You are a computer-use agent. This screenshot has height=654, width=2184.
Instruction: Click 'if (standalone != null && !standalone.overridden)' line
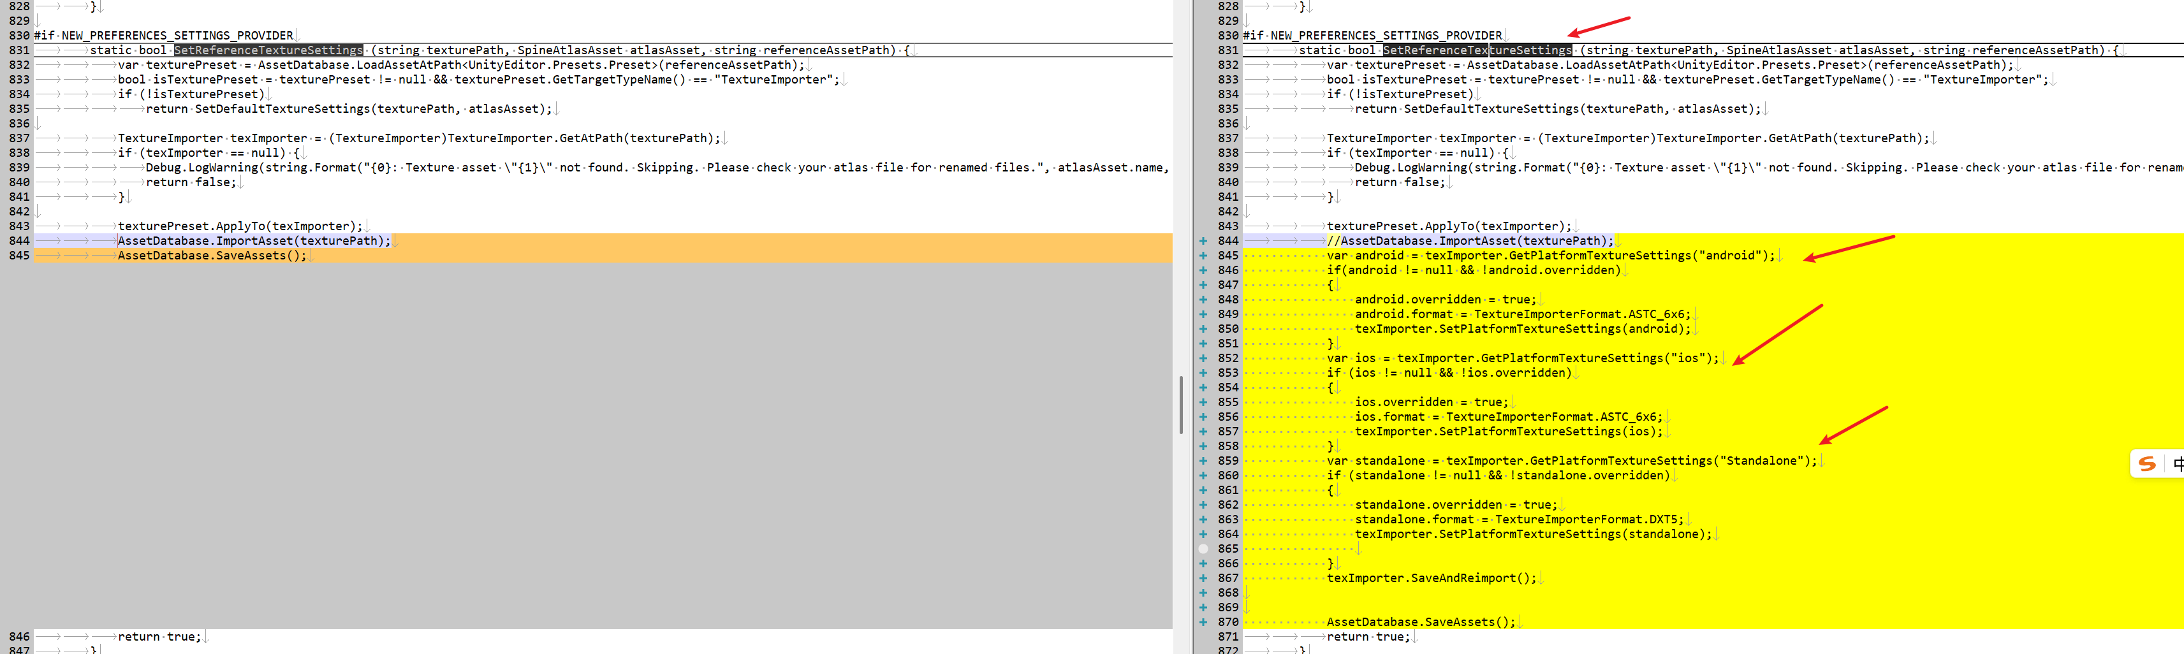pyautogui.click(x=1499, y=476)
